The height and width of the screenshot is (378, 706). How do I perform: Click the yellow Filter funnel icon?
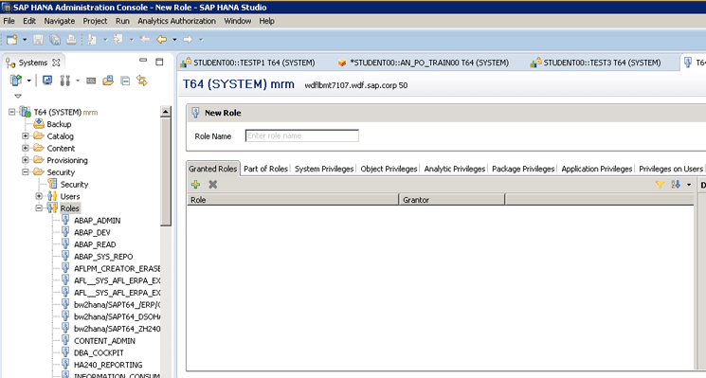click(660, 185)
